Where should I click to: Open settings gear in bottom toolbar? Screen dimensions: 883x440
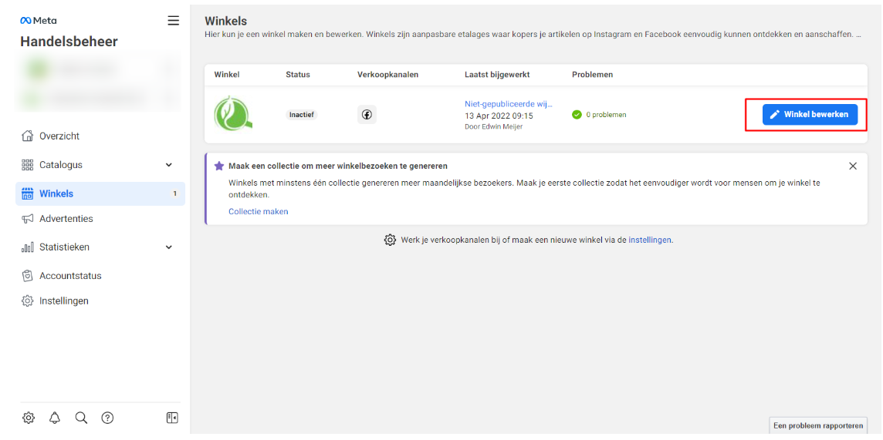pyautogui.click(x=29, y=418)
